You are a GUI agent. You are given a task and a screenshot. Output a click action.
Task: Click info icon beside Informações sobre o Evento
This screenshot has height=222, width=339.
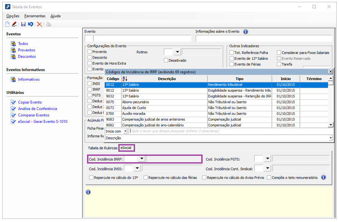[x=245, y=32]
